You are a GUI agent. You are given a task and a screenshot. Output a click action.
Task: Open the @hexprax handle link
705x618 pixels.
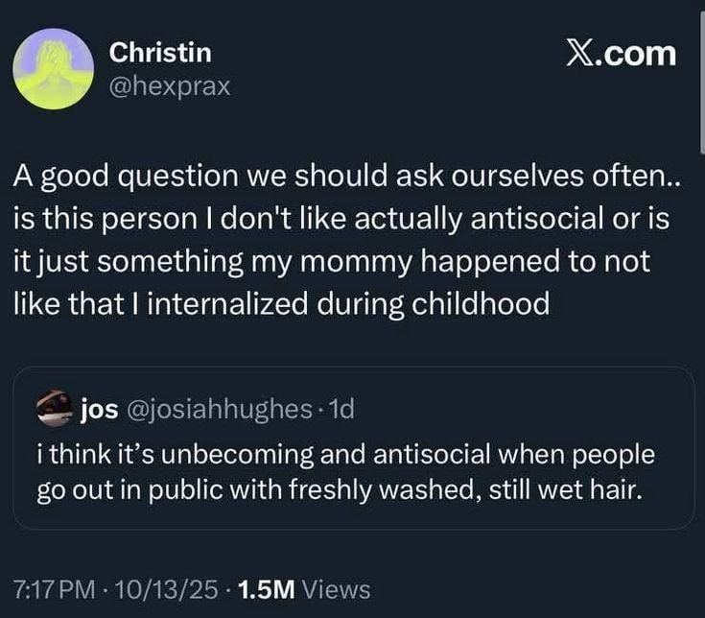170,86
